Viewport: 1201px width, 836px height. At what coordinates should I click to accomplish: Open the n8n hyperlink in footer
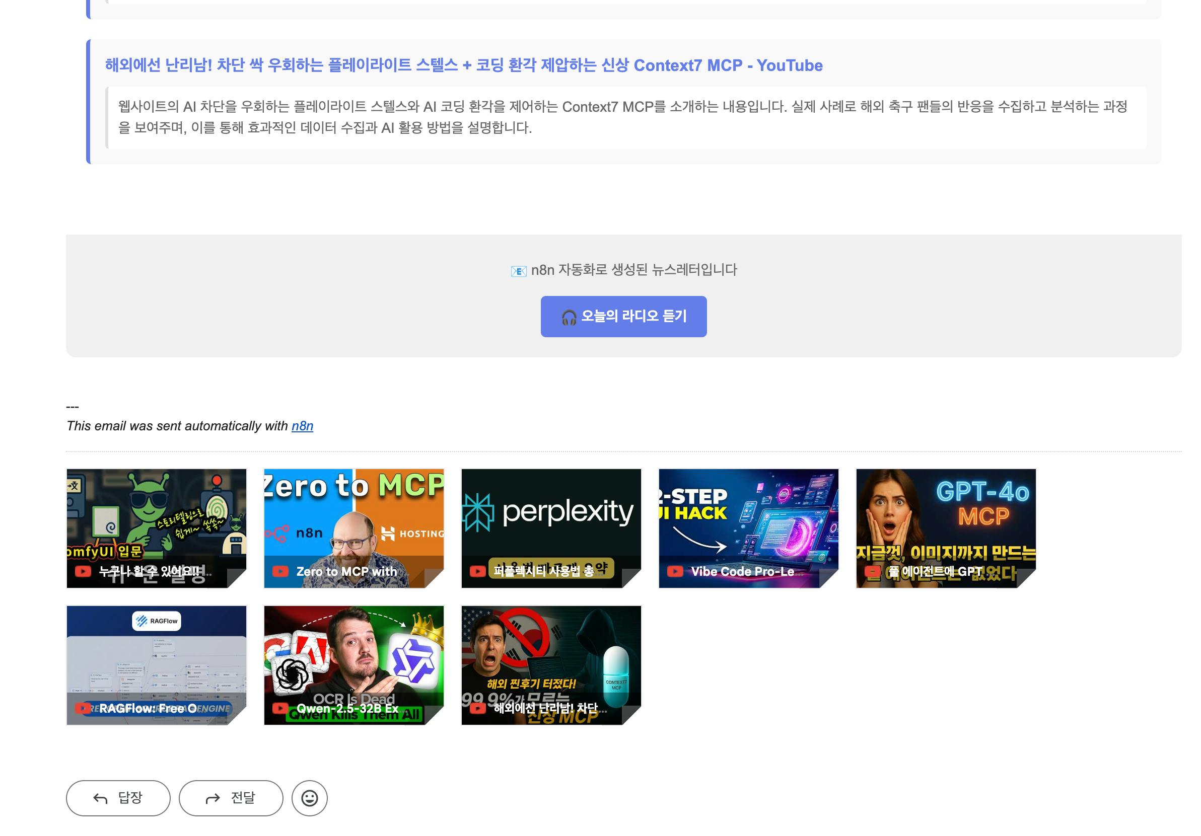click(x=302, y=426)
